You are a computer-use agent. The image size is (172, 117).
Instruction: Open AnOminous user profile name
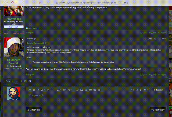coord(14,19)
